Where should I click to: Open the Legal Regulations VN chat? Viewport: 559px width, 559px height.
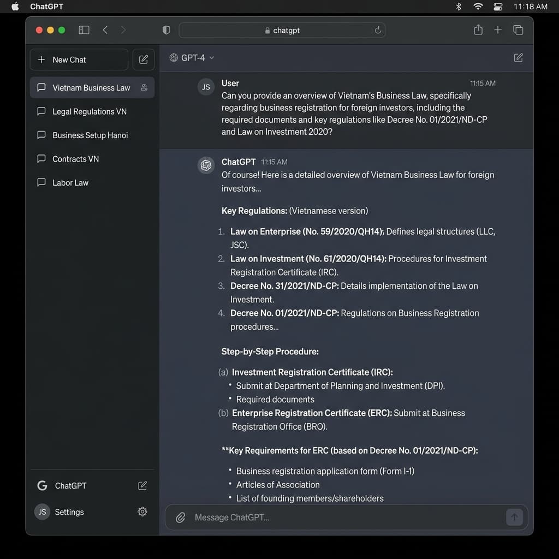92,111
